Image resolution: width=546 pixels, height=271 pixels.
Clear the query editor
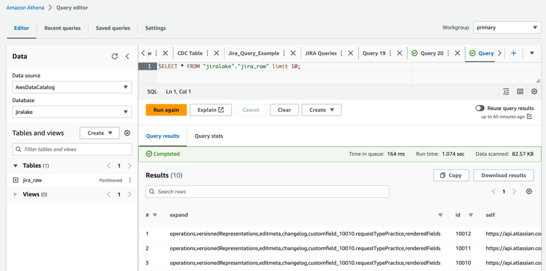coord(284,110)
